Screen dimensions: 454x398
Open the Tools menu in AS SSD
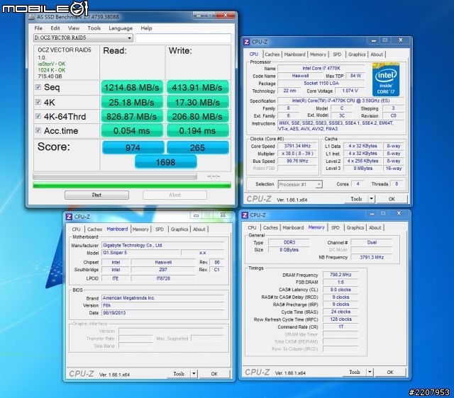point(94,28)
